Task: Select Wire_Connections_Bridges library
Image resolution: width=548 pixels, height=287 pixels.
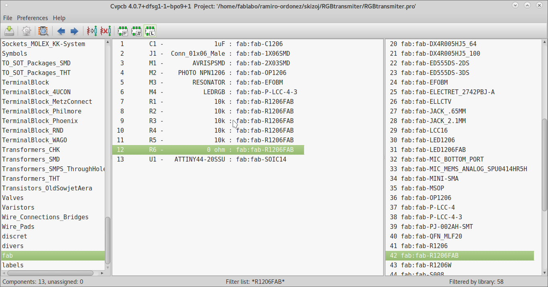Action: click(x=53, y=217)
